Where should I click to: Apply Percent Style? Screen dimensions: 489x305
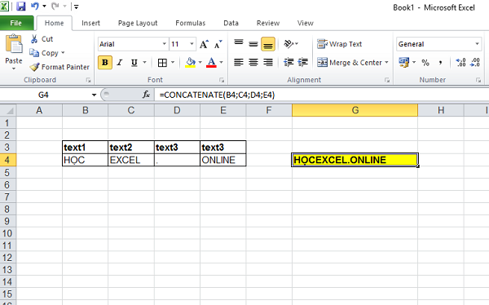point(425,63)
